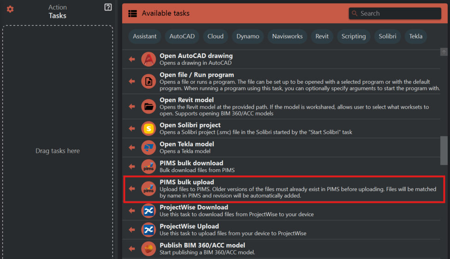The image size is (450, 259).
Task: Click the Tekla icon for Open Tekla model
Action: click(x=148, y=147)
